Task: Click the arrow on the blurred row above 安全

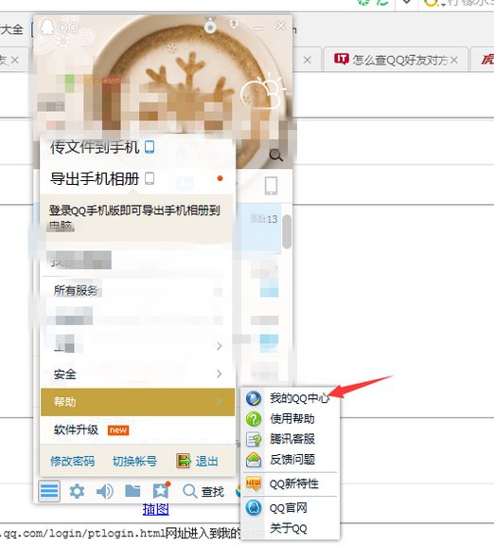Action: [x=219, y=346]
